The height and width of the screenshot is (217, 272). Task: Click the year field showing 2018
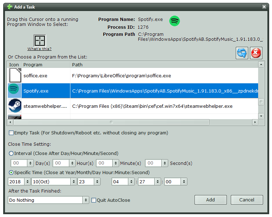pyautogui.click(x=16, y=182)
